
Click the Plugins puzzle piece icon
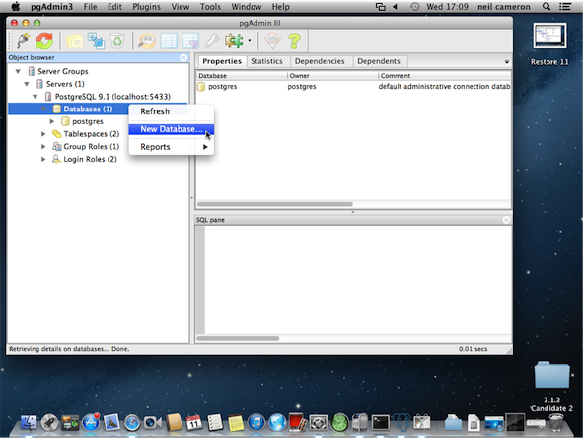(x=234, y=40)
